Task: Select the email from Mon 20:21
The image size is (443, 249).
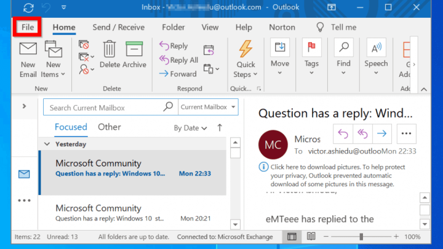Action: [x=132, y=213]
